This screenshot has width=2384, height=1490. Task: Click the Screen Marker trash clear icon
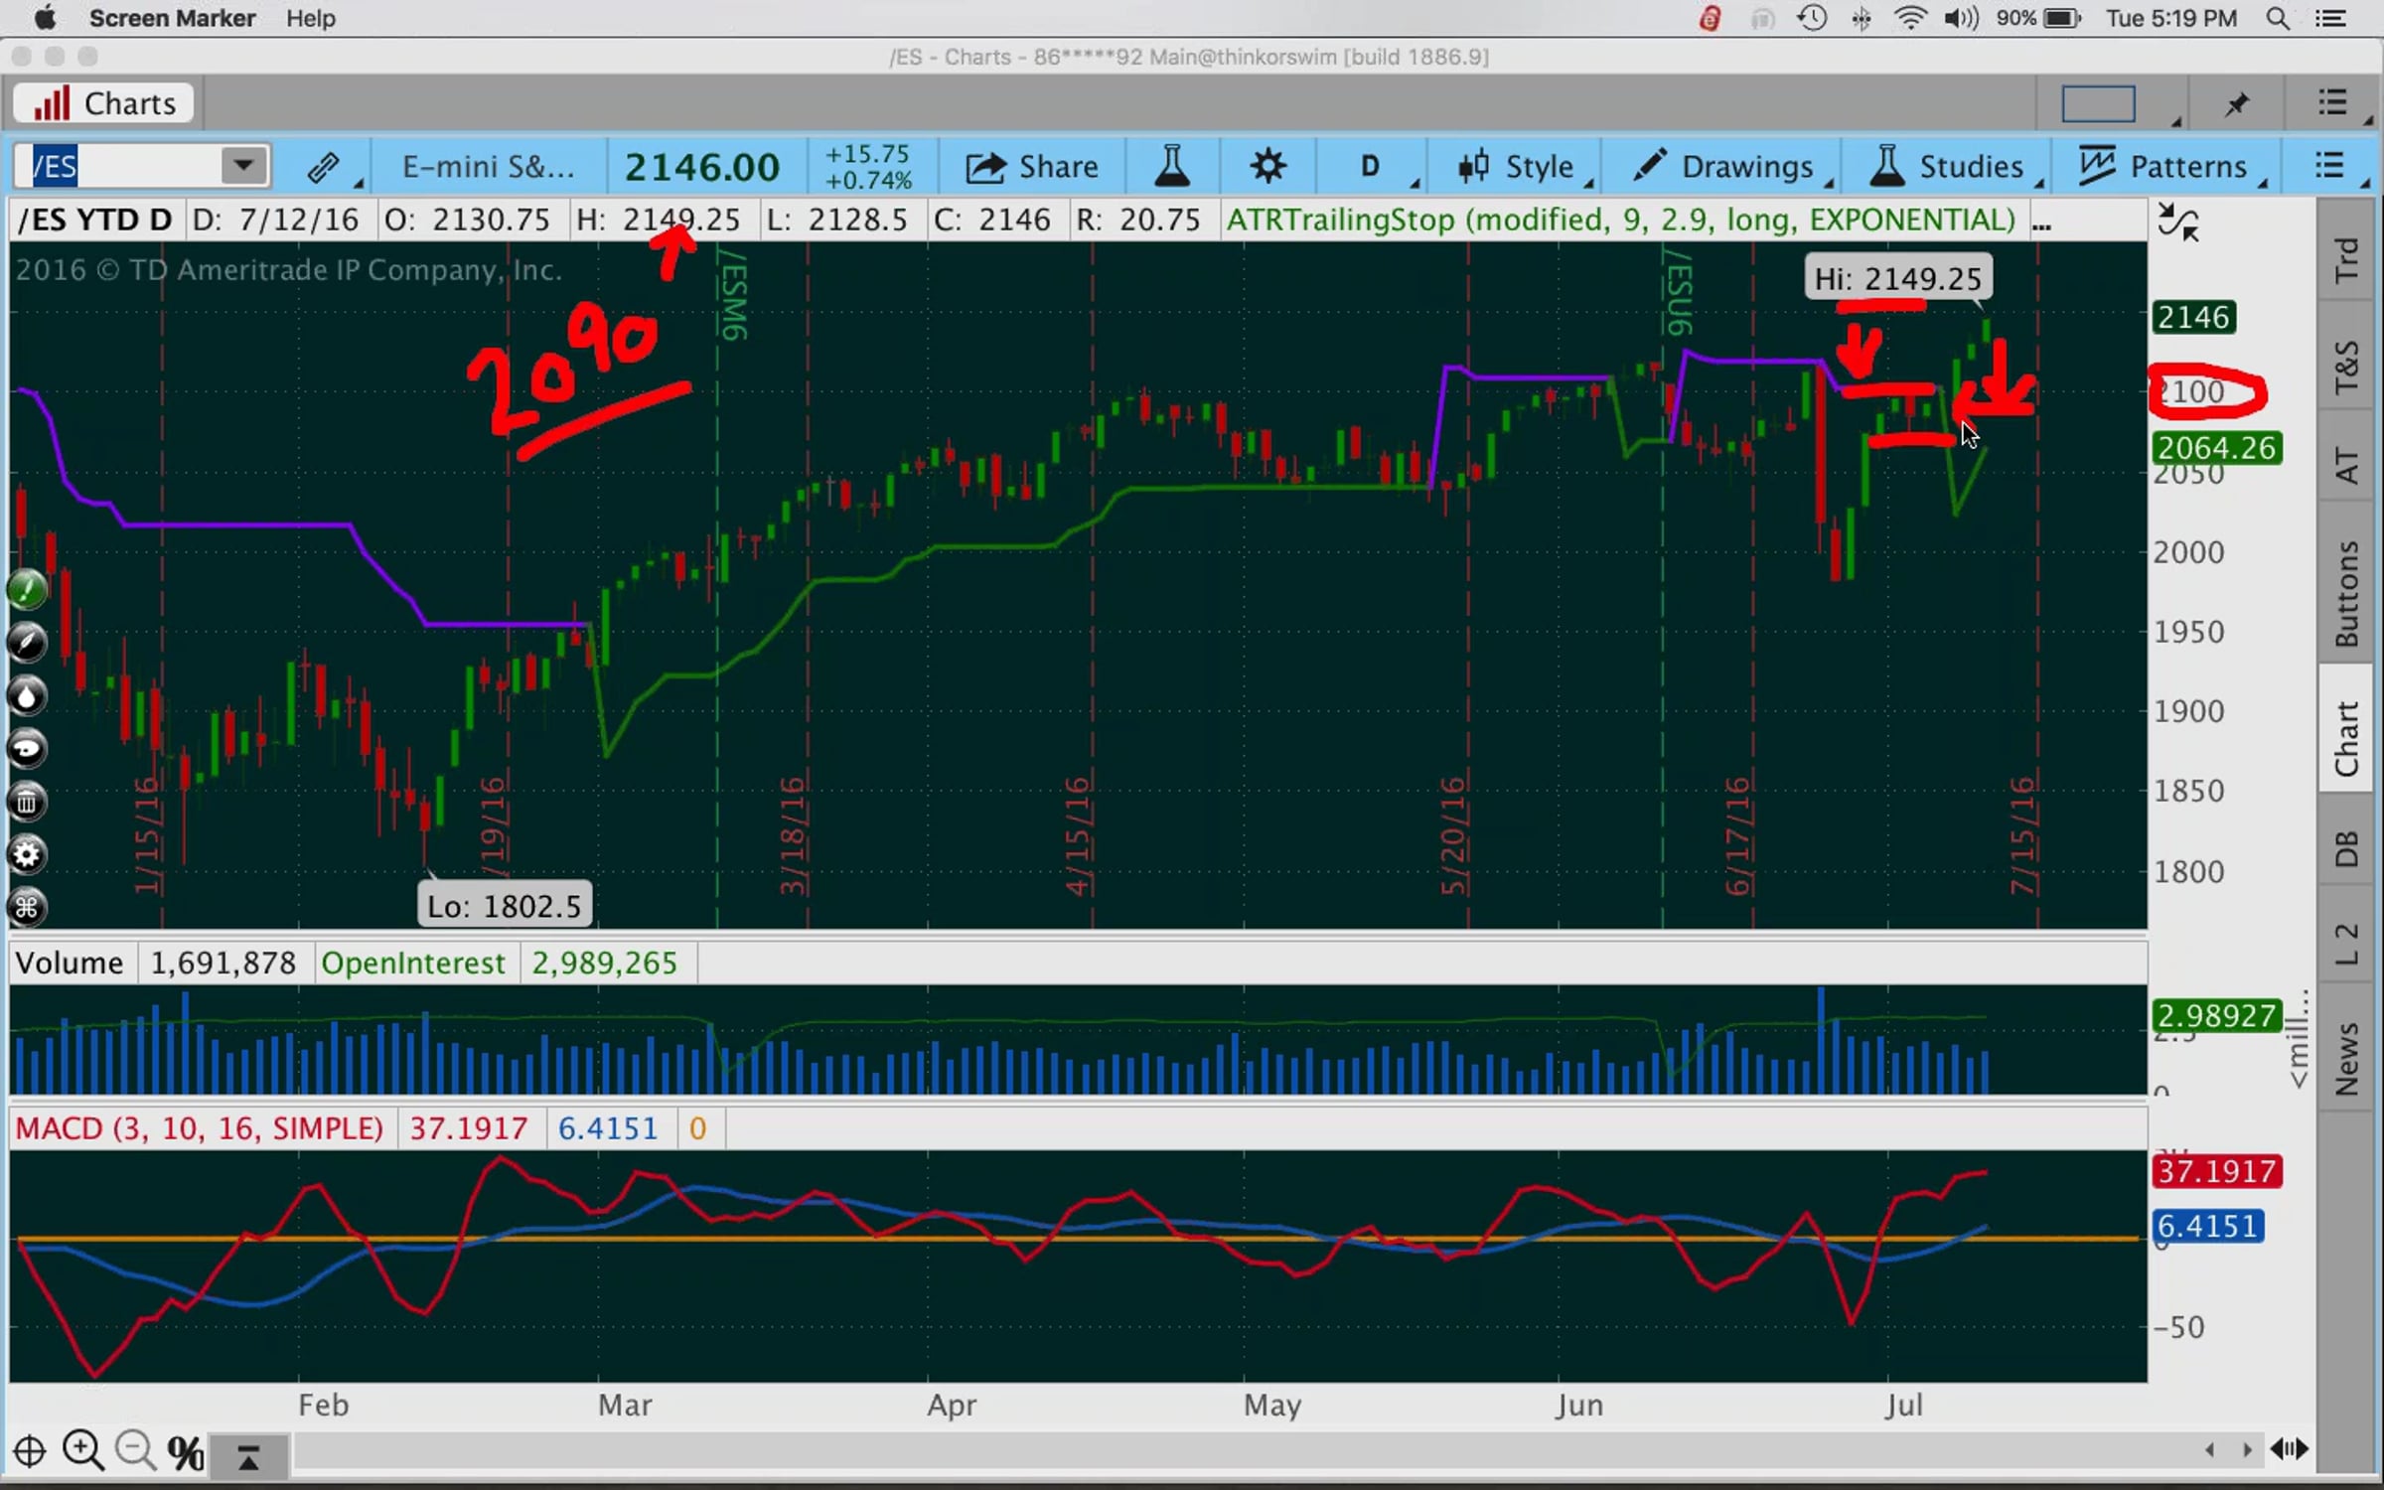coord(27,802)
